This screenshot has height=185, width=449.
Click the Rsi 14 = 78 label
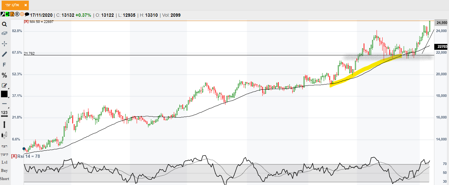(x=29, y=156)
